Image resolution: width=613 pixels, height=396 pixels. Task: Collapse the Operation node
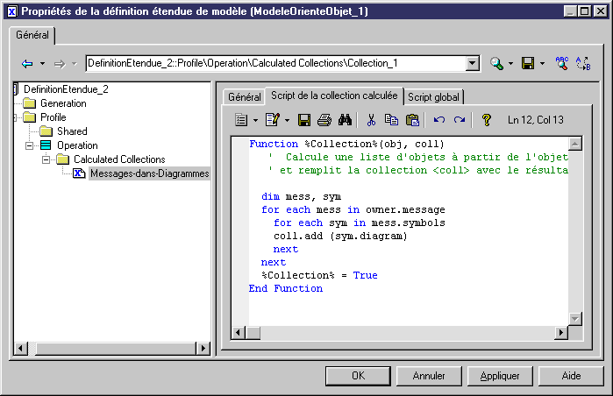29,145
